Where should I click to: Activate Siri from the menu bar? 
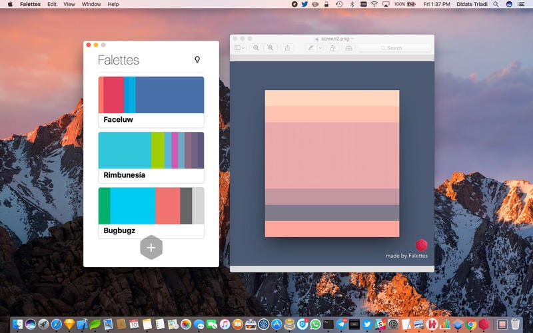[x=509, y=4]
